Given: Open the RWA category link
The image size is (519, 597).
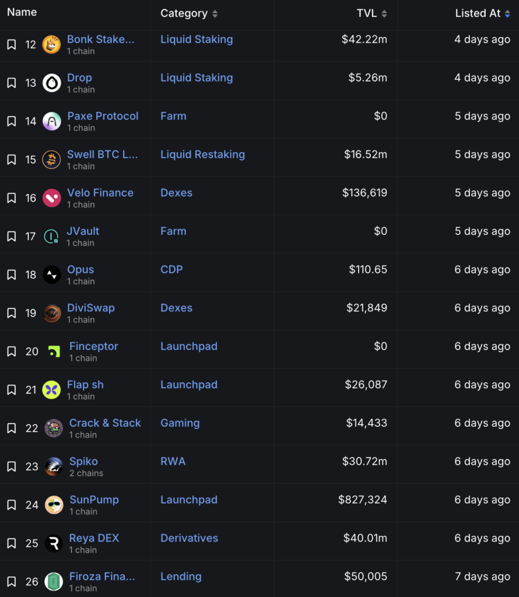Looking at the screenshot, I should (173, 462).
